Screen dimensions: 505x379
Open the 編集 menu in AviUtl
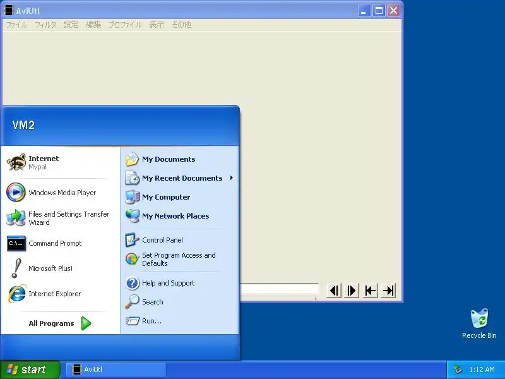click(93, 25)
